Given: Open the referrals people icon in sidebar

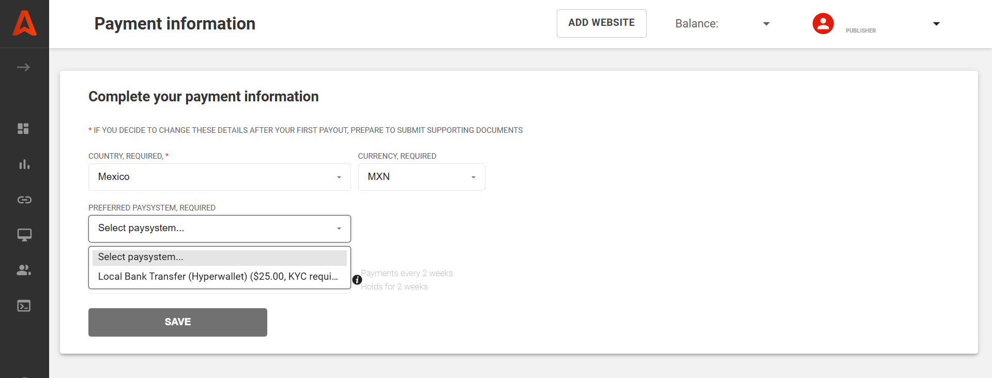Looking at the screenshot, I should [x=24, y=270].
